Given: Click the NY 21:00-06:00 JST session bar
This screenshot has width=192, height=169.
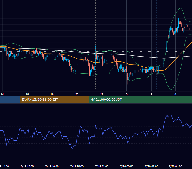Looking at the screenshot, I should [140, 99].
